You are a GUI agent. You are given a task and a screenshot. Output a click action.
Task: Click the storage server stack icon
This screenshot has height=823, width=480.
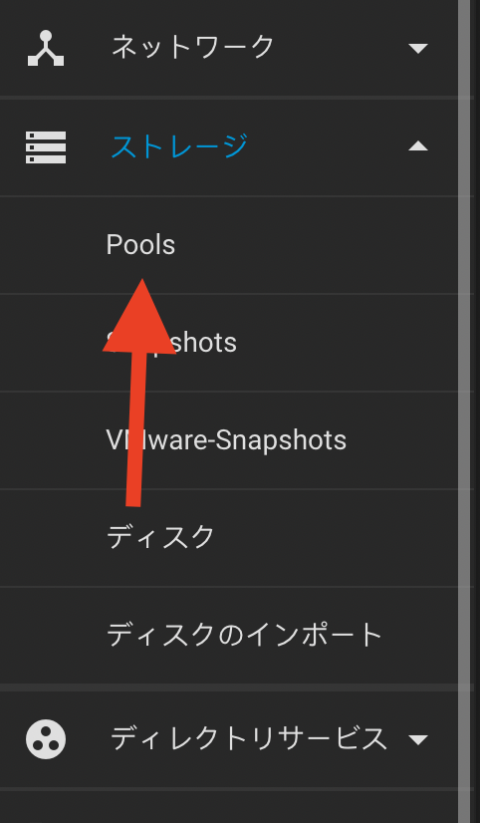pyautogui.click(x=46, y=147)
